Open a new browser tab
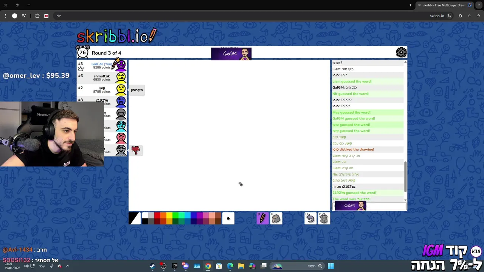The width and height of the screenshot is (484, 272). click(x=410, y=5)
